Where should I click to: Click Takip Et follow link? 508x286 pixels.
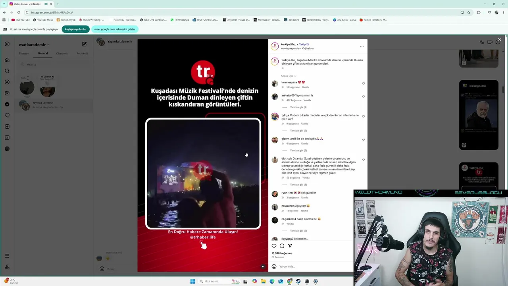tap(304, 44)
